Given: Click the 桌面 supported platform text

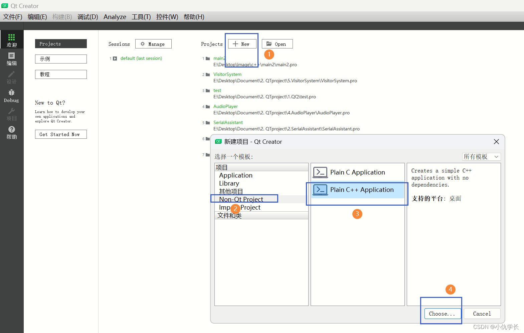Looking at the screenshot, I should (455, 199).
